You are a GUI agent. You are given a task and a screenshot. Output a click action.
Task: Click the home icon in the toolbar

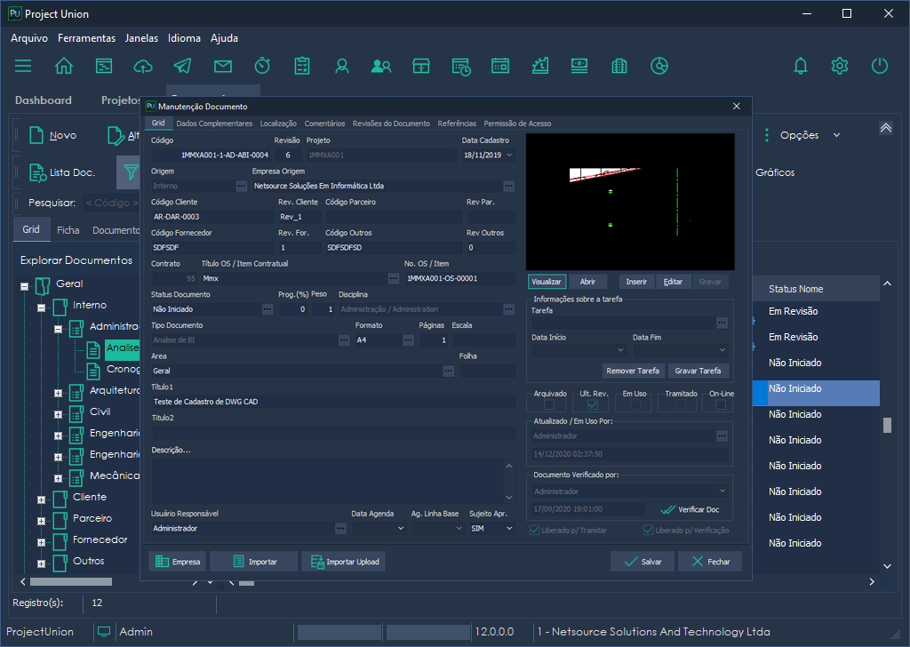[64, 66]
